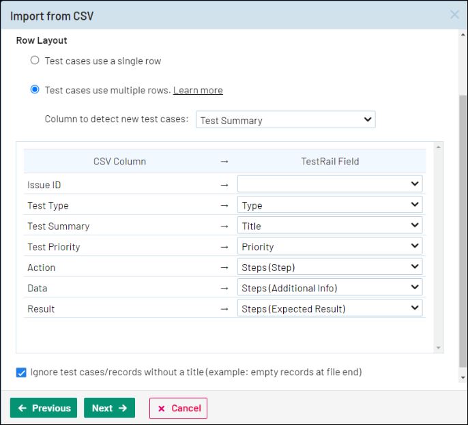Open the Steps (Step) dropdown for Action
The height and width of the screenshot is (425, 468).
[330, 267]
